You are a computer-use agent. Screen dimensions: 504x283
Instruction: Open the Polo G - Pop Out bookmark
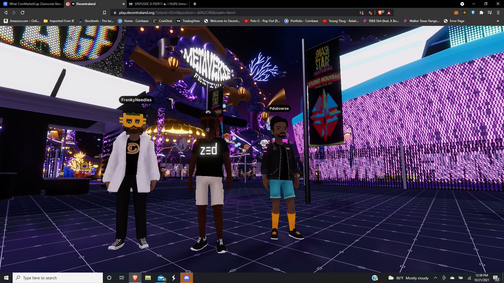click(262, 21)
